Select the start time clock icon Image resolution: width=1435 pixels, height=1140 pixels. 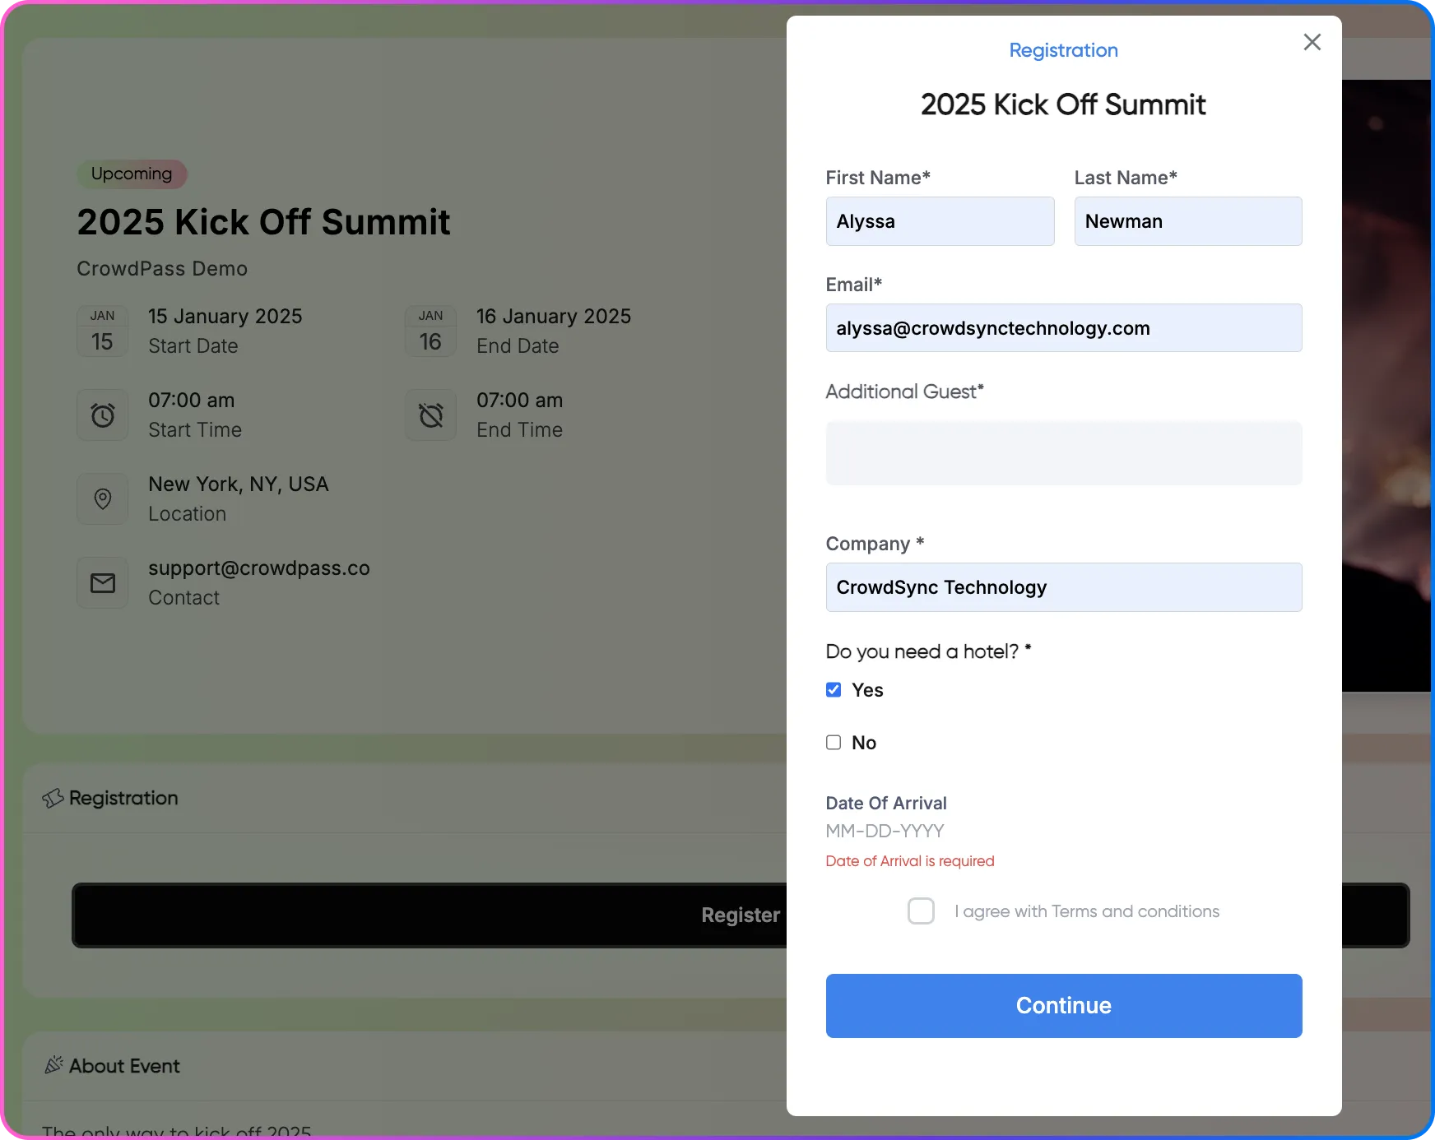click(x=102, y=415)
